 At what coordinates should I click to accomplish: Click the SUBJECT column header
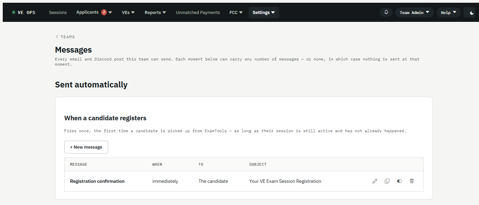(258, 164)
